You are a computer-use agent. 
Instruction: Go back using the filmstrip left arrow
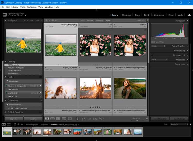tap(18, 124)
